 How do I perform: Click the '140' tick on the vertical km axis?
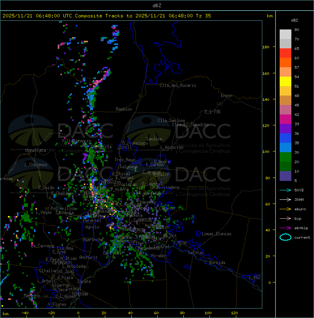pyautogui.click(x=266, y=99)
